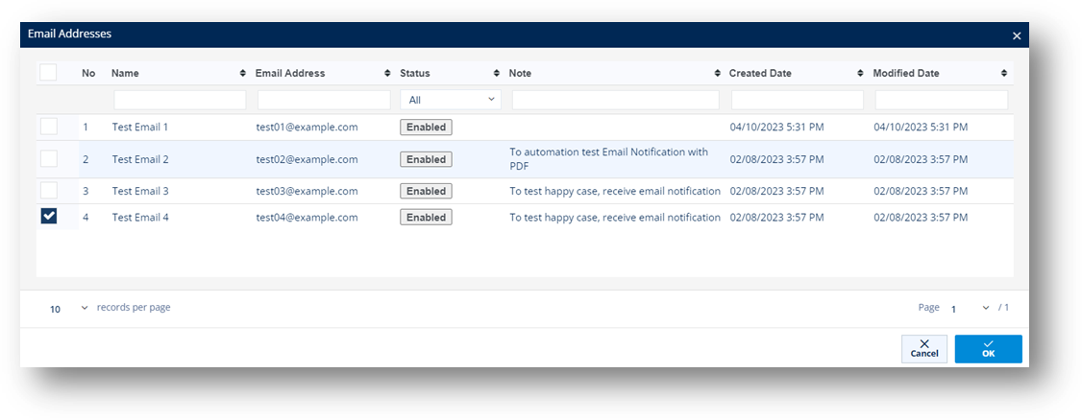Click the sort icon in Note column

pos(717,74)
